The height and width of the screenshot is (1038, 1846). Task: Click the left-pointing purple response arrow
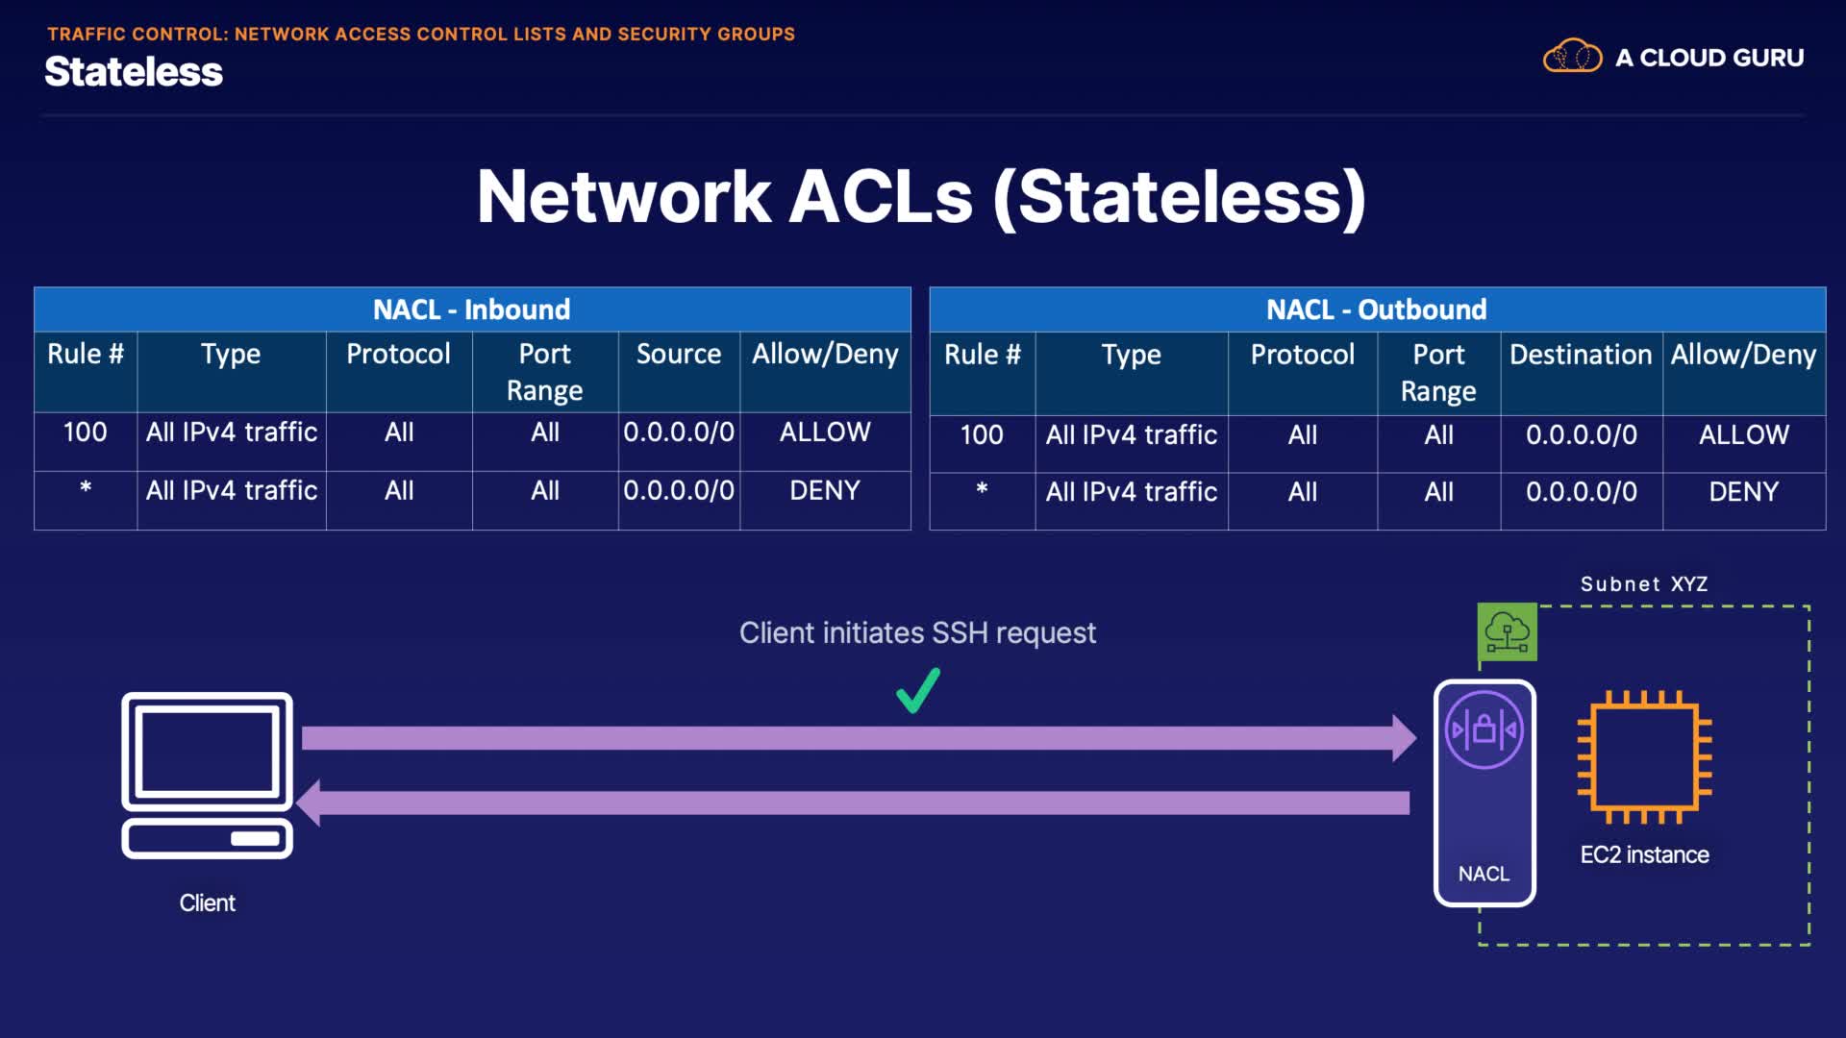click(x=856, y=803)
